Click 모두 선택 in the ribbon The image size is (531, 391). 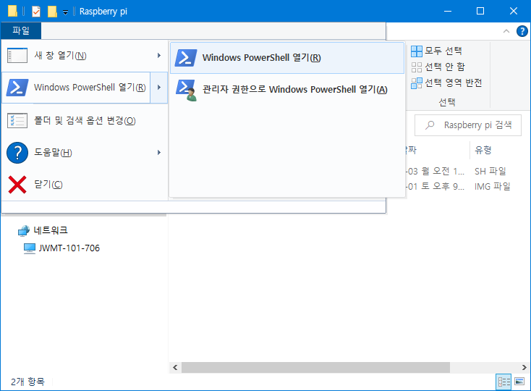(436, 51)
